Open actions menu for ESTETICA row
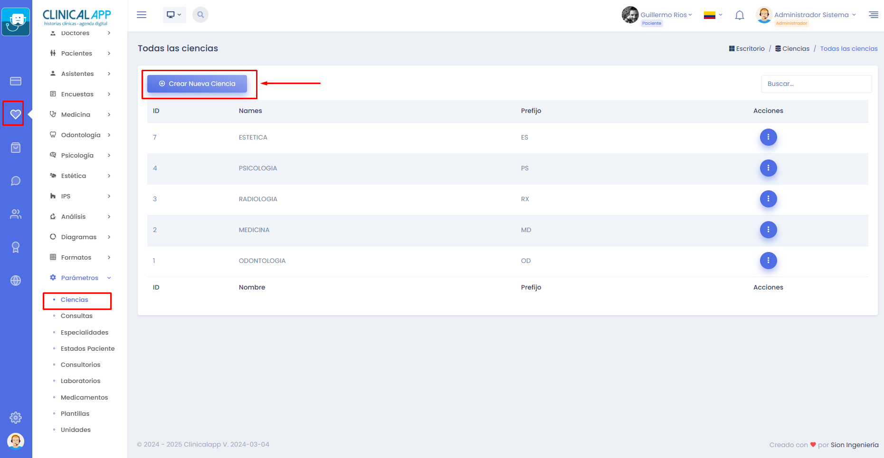Viewport: 884px width, 458px height. coord(768,137)
